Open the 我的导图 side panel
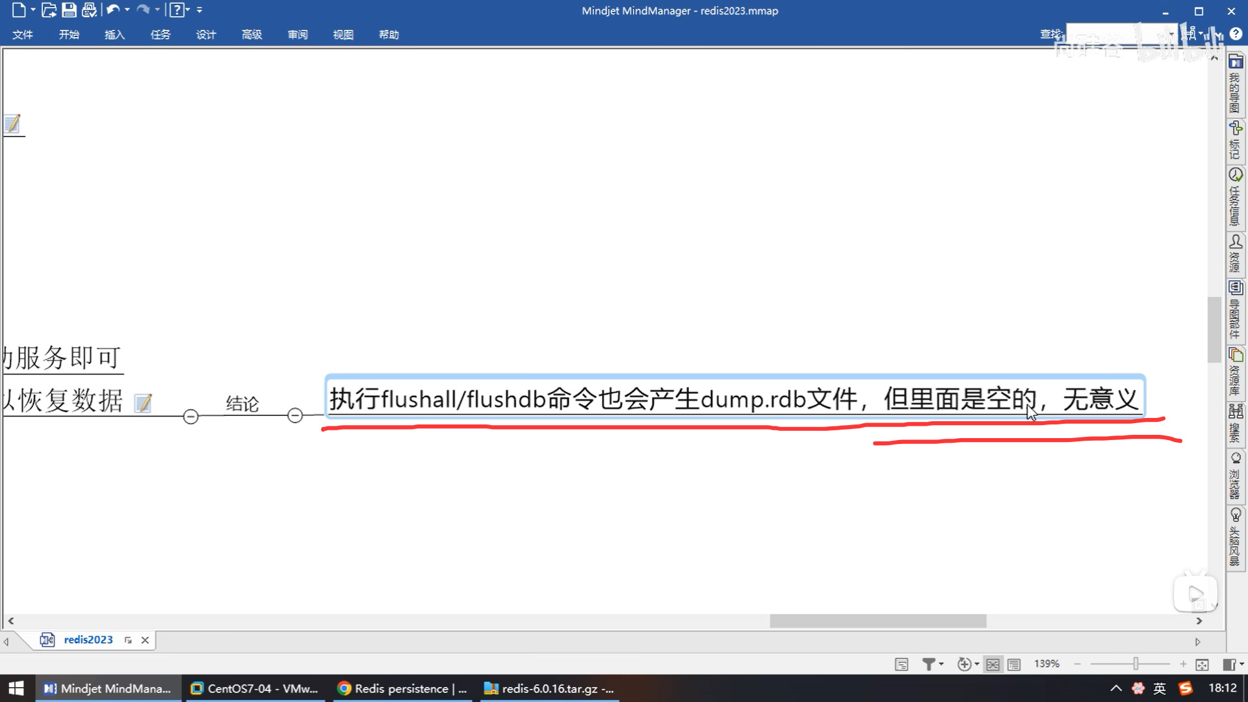The height and width of the screenshot is (702, 1248). pos(1235,84)
